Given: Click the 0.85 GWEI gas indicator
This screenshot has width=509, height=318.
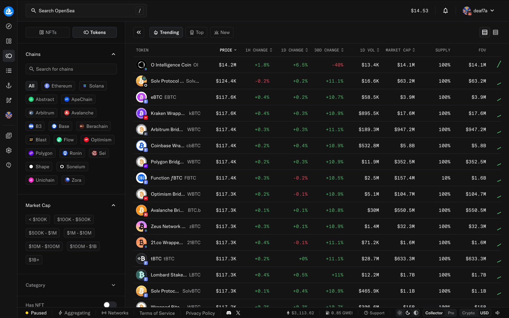Looking at the screenshot, I should click(339, 313).
